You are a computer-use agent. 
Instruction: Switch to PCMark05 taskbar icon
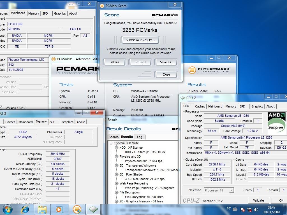coord(77,209)
